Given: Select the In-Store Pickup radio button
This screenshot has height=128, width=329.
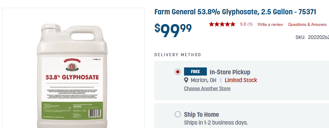Looking at the screenshot, I should click(x=178, y=72).
